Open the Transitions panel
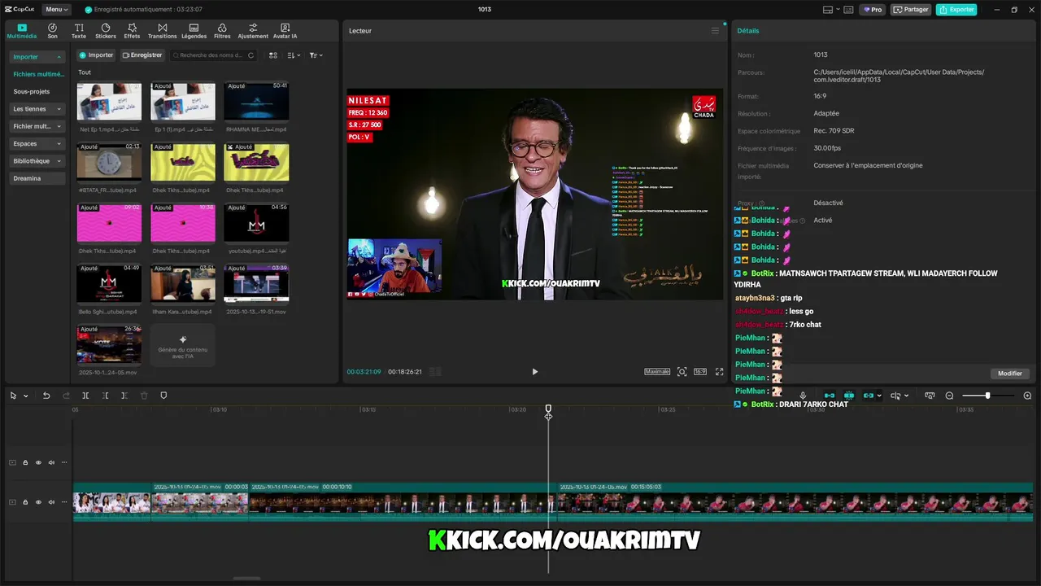Screen dimensions: 1041x586 point(163,31)
